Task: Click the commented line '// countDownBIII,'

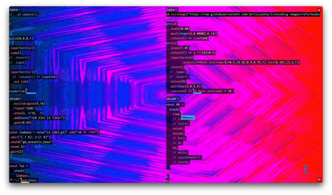Action: point(187,157)
